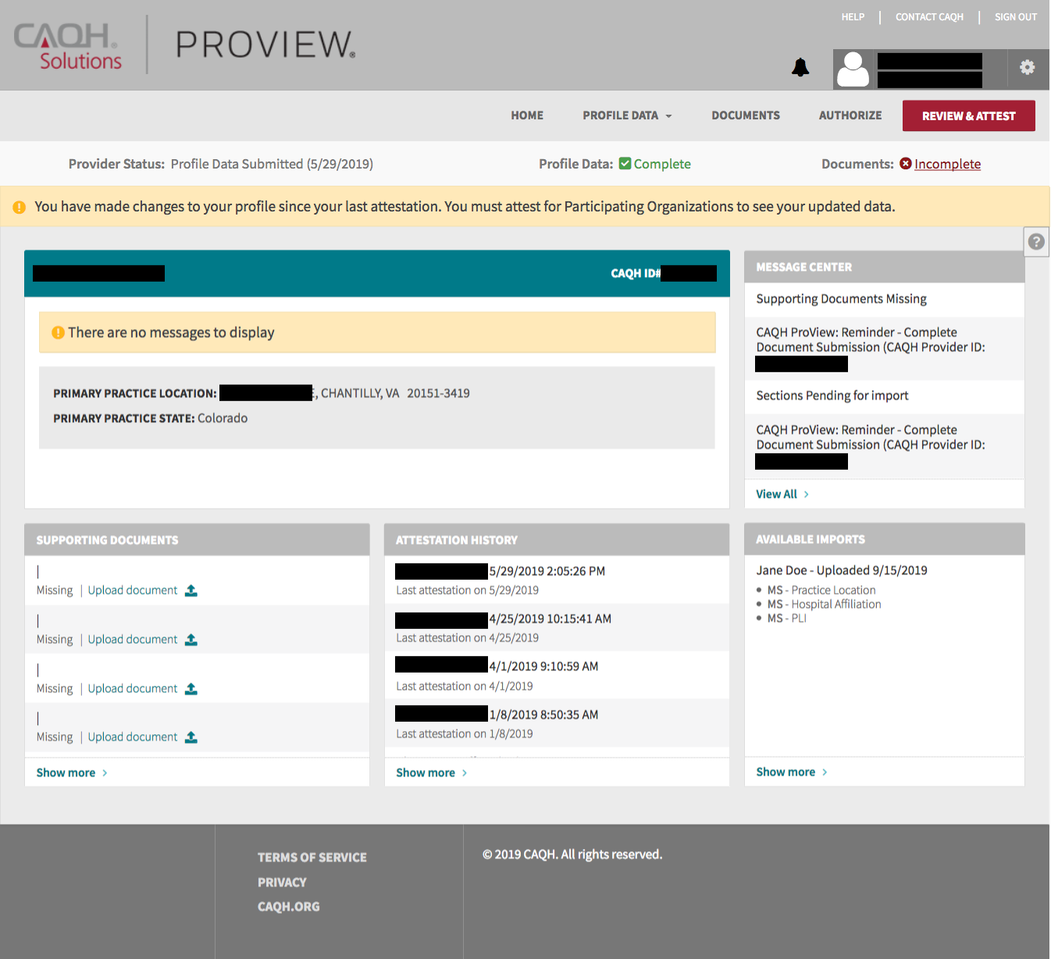The width and height of the screenshot is (1051, 959).
Task: Click the ProView logo
Action: coord(265,44)
